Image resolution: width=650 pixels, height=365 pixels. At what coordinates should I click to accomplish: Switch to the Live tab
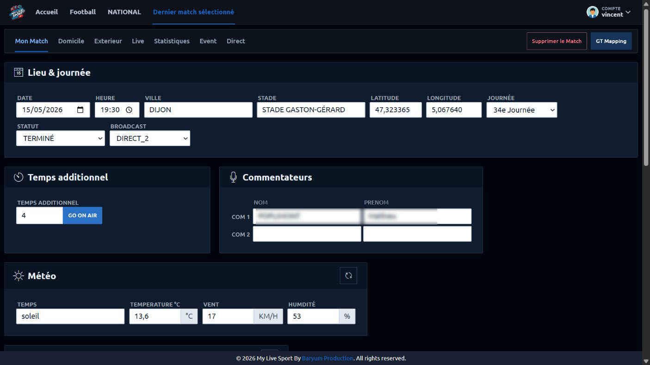pyautogui.click(x=138, y=41)
